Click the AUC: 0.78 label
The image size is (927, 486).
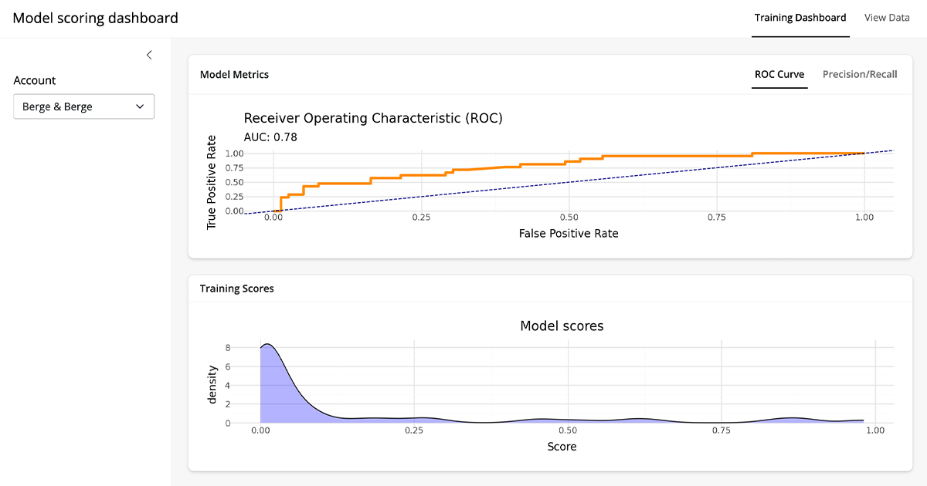point(270,137)
